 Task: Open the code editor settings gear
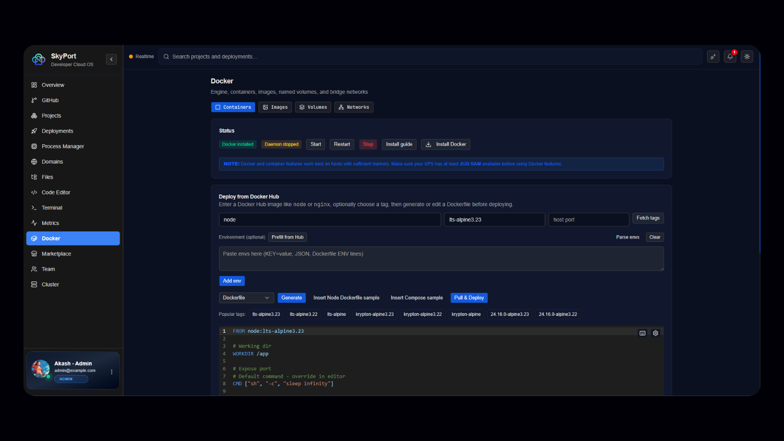pyautogui.click(x=656, y=333)
